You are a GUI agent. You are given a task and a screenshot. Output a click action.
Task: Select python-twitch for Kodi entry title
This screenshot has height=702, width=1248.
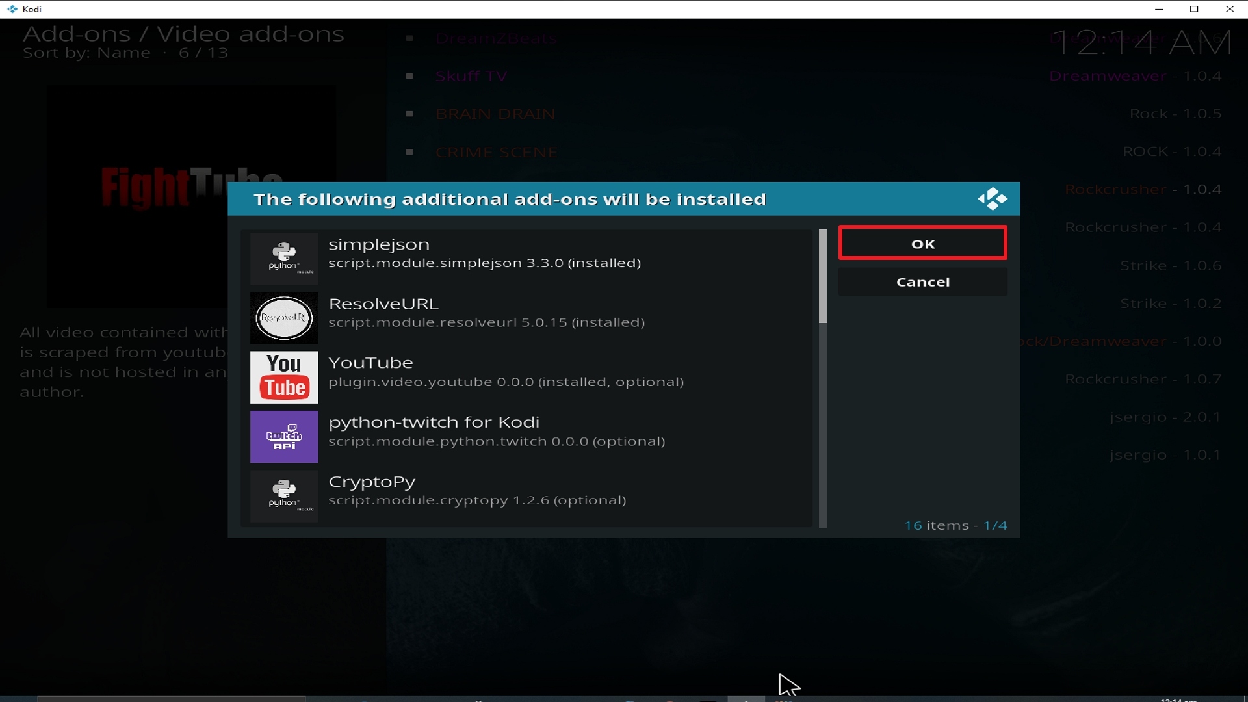click(434, 422)
